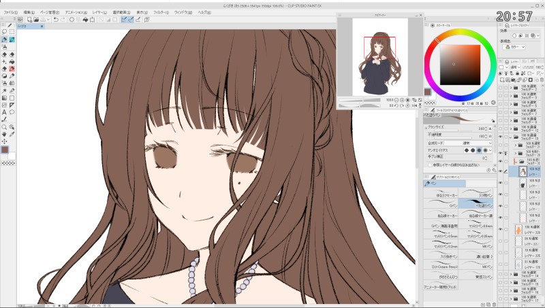Click navigator flip horizontal icon
Image resolution: width=545 pixels, height=308 pixels.
414,105
